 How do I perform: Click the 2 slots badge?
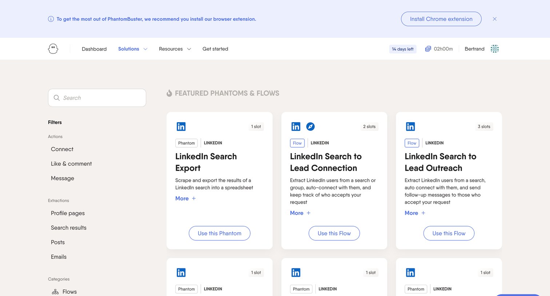click(x=369, y=127)
